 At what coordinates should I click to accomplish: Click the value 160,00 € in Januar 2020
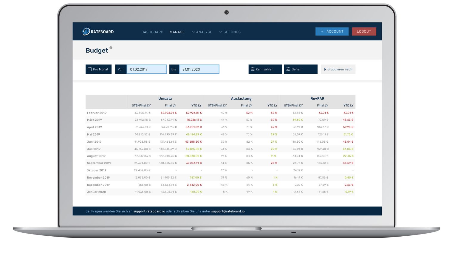coord(196,192)
